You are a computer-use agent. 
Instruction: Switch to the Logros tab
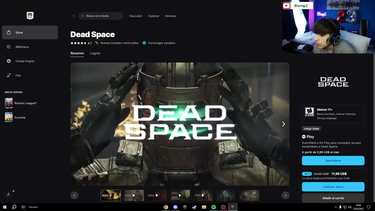pyautogui.click(x=95, y=53)
